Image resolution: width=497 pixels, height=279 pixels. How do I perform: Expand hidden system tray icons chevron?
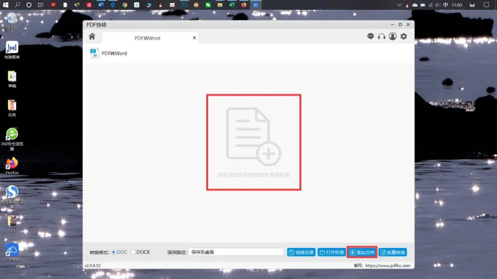point(399,5)
